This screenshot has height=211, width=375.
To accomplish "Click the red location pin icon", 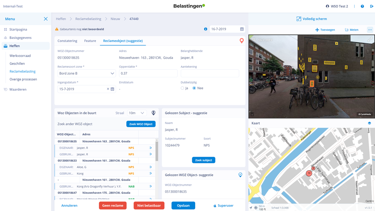I will click(x=241, y=41).
